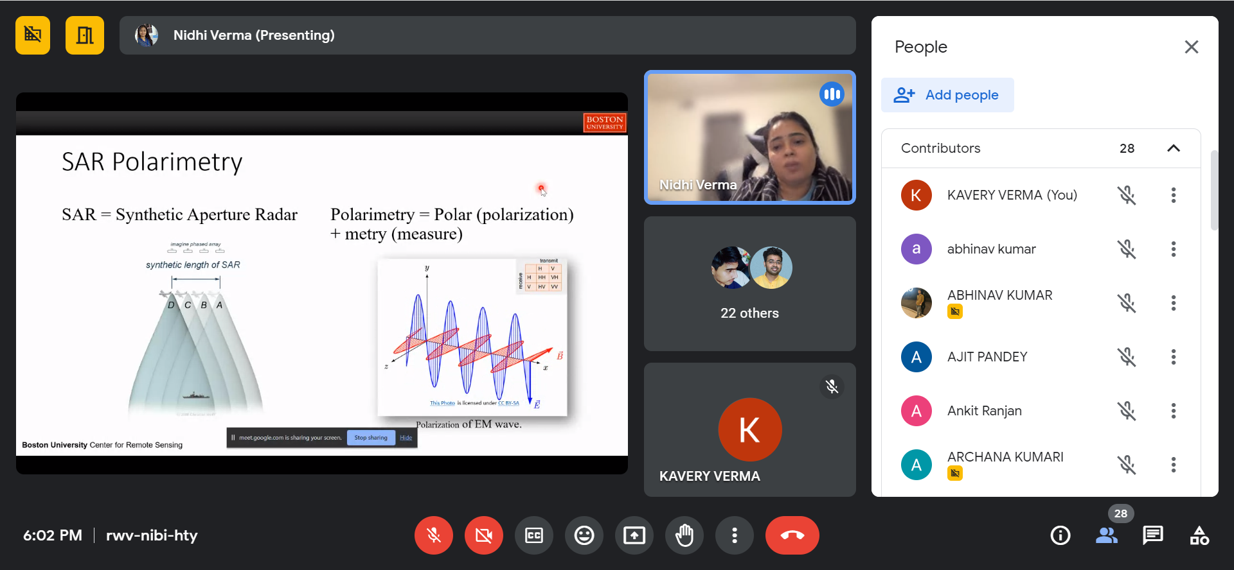The image size is (1234, 570).
Task: Turn on the camera in the bottom bar
Action: [484, 535]
